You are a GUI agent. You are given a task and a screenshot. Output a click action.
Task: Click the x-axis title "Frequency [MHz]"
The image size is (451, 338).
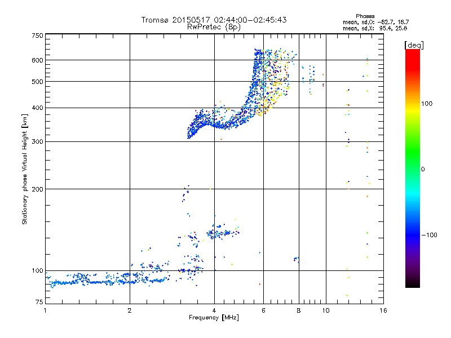pyautogui.click(x=214, y=318)
